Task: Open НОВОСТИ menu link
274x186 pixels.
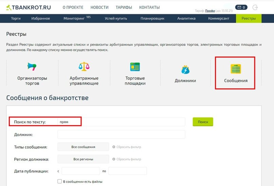Action: 99,7
